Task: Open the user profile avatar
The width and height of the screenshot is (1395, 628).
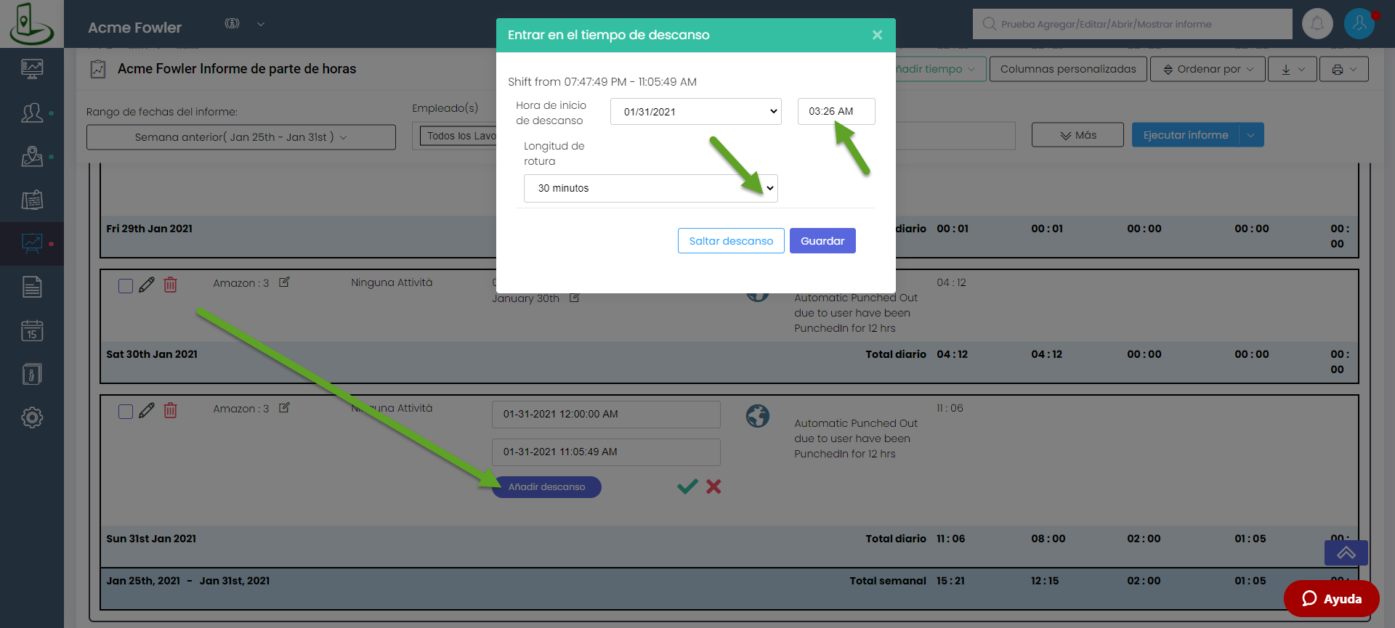Action: coord(1359,24)
